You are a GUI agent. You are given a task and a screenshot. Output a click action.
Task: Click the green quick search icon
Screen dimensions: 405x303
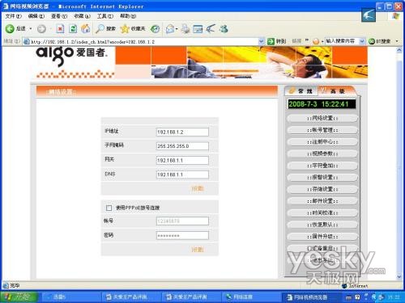point(372,41)
